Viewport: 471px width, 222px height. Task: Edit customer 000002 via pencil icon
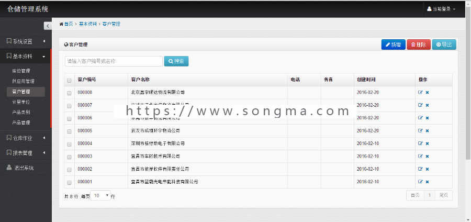coord(420,169)
